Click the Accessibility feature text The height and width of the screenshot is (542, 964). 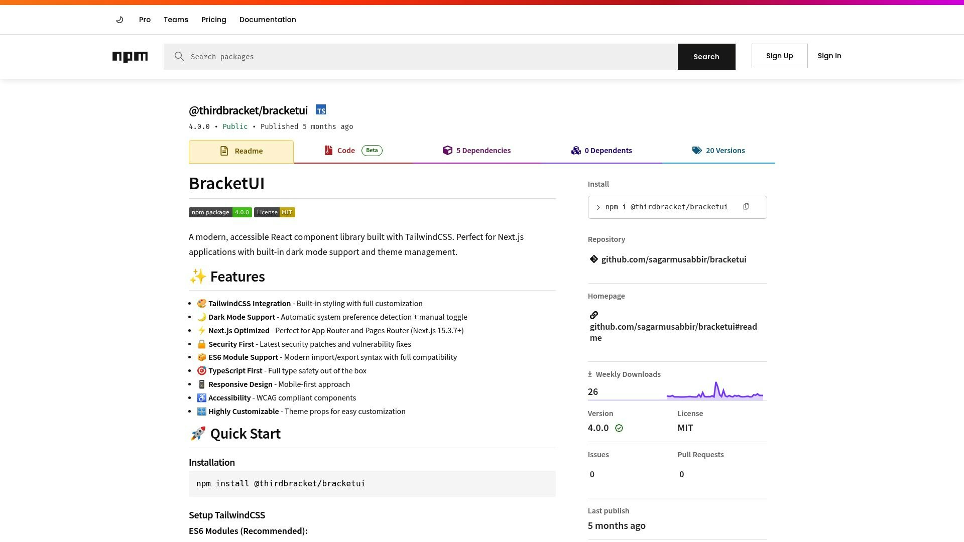click(x=229, y=398)
